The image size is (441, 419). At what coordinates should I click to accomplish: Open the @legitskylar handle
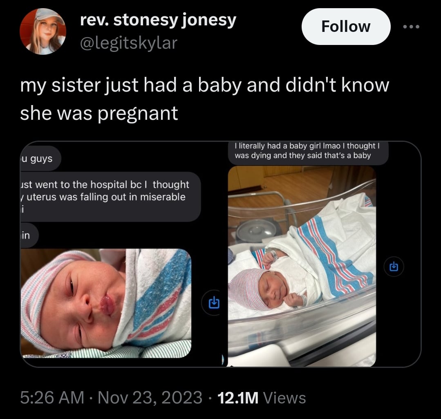pos(128,43)
